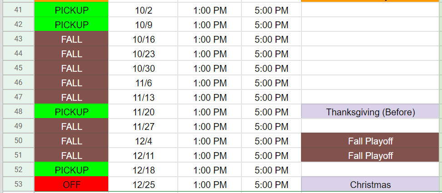The height and width of the screenshot is (193, 442).
Task: Select row header 48
Action: coord(18,112)
